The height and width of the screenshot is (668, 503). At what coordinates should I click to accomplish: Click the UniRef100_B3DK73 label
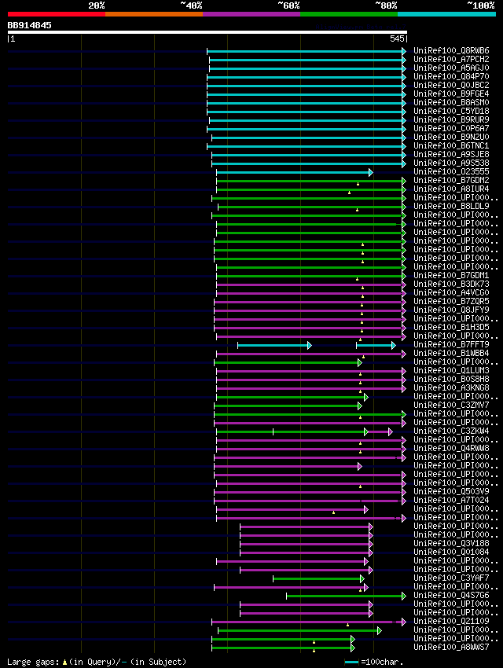point(451,284)
